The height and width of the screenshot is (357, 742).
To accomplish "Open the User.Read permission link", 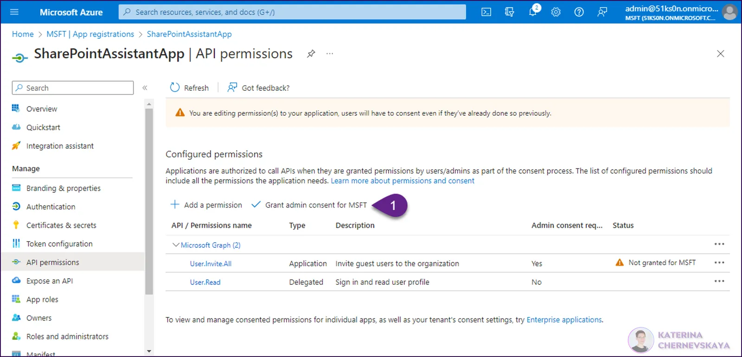I will coord(205,282).
